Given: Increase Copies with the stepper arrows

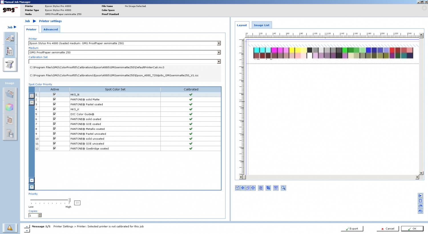Looking at the screenshot, I should click(x=40, y=214).
